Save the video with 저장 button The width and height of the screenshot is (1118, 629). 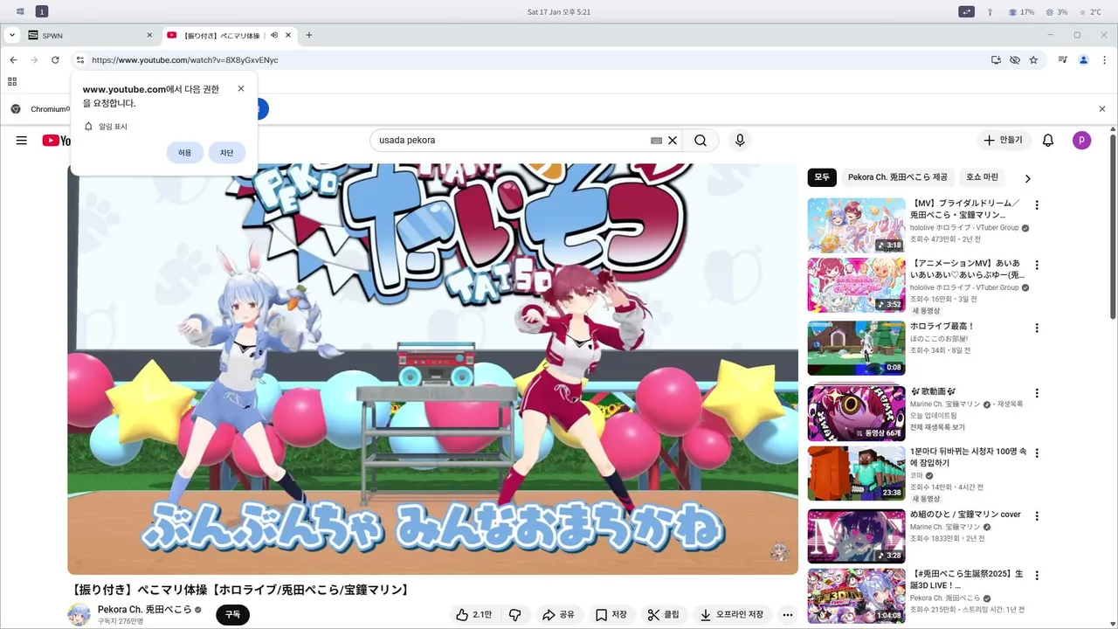[x=611, y=615]
